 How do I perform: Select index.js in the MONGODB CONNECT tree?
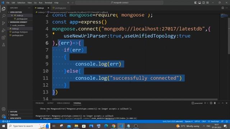[x=20, y=29]
